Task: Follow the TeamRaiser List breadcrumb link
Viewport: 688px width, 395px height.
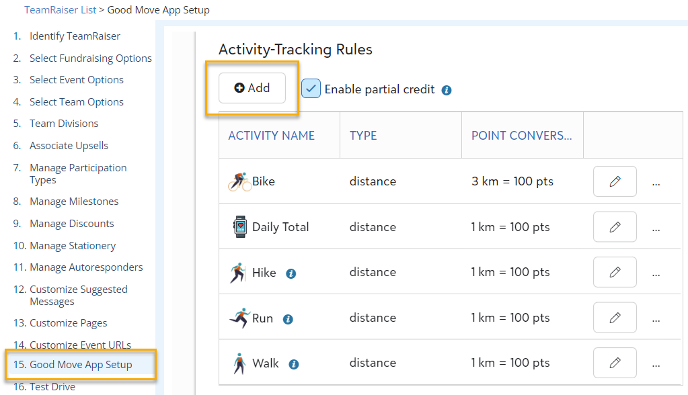Action: coord(60,9)
